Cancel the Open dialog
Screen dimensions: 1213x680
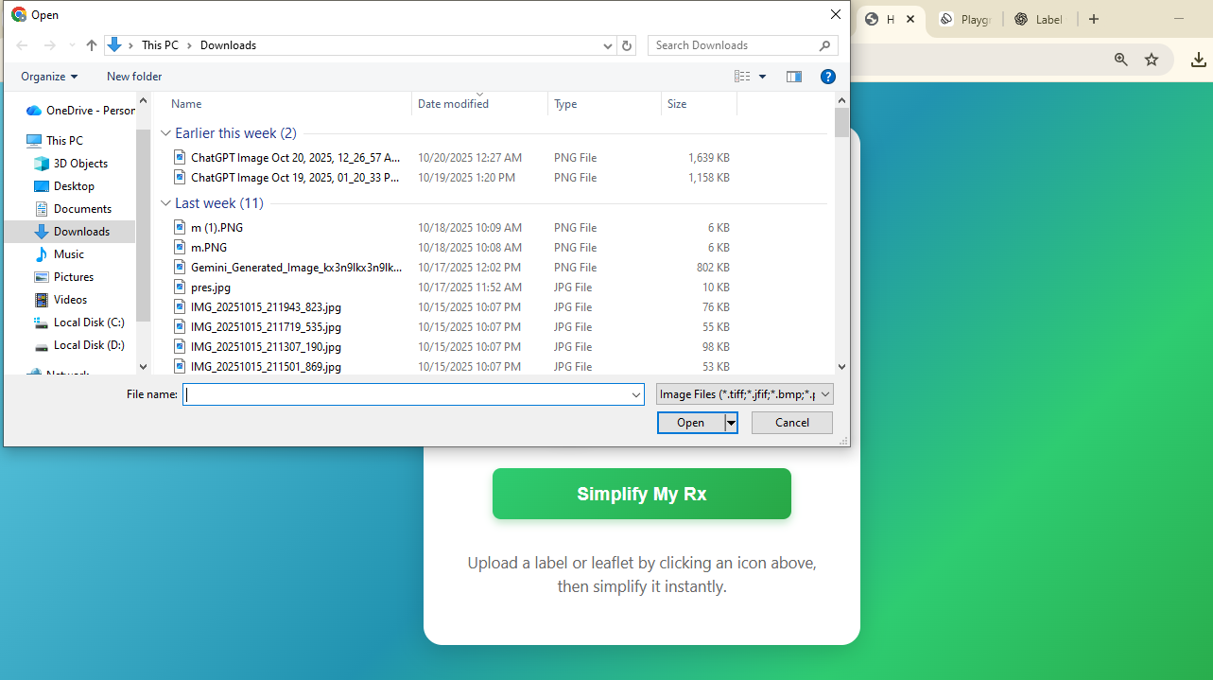tap(792, 423)
